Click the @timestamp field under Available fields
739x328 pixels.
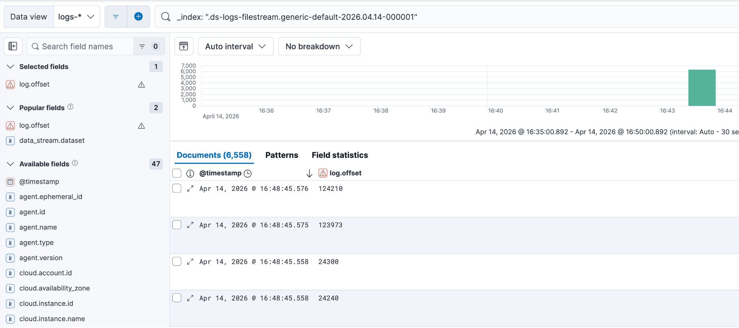click(x=39, y=182)
